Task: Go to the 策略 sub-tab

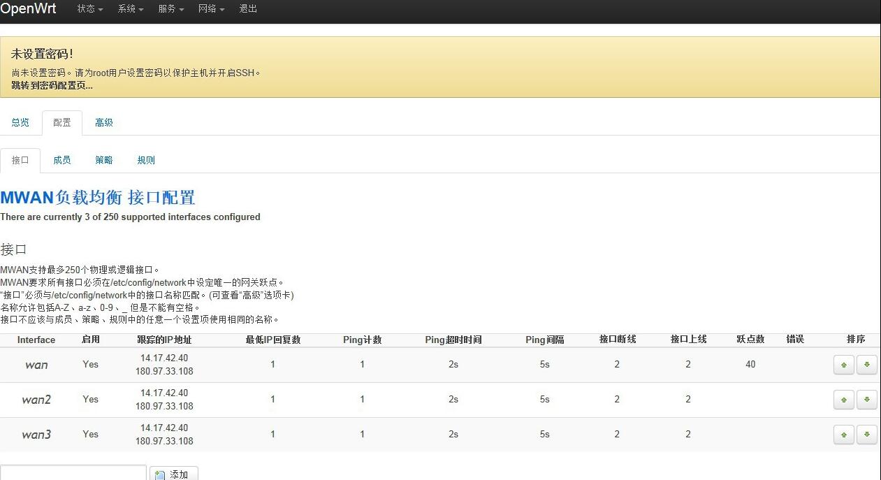Action: pos(104,160)
